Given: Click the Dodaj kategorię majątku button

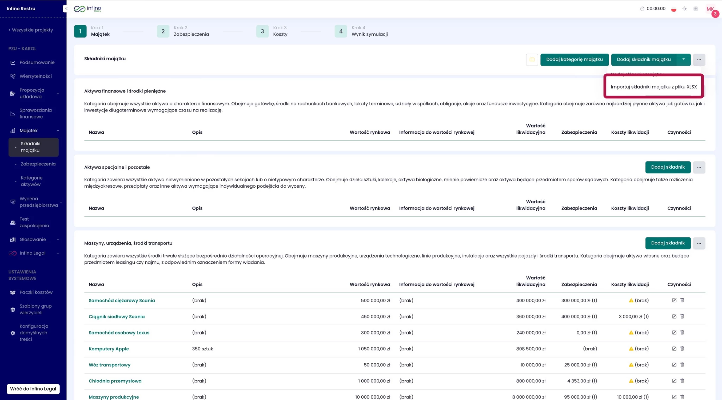Looking at the screenshot, I should pos(574,59).
